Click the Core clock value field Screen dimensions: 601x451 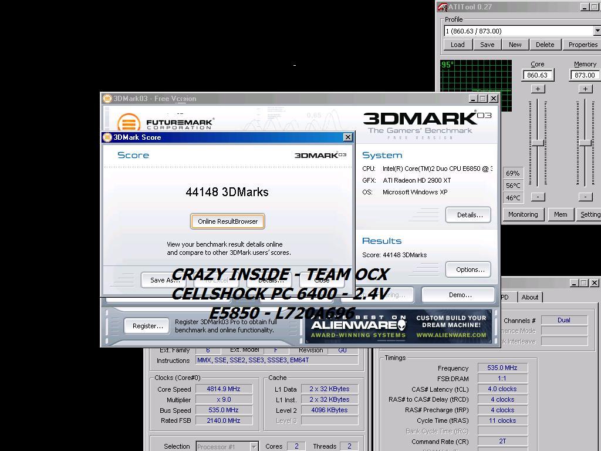click(x=538, y=75)
